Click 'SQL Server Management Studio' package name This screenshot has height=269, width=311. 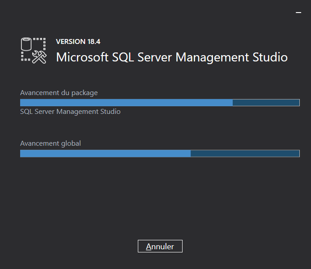[x=70, y=112]
